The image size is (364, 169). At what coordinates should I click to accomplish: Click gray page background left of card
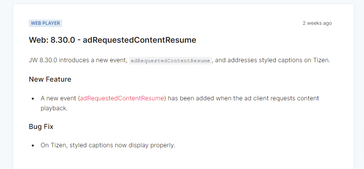[x=6, y=84]
